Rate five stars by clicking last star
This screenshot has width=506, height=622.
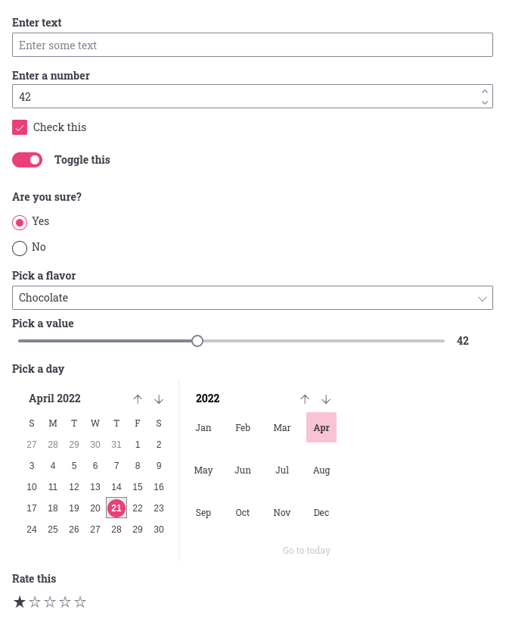pos(80,602)
